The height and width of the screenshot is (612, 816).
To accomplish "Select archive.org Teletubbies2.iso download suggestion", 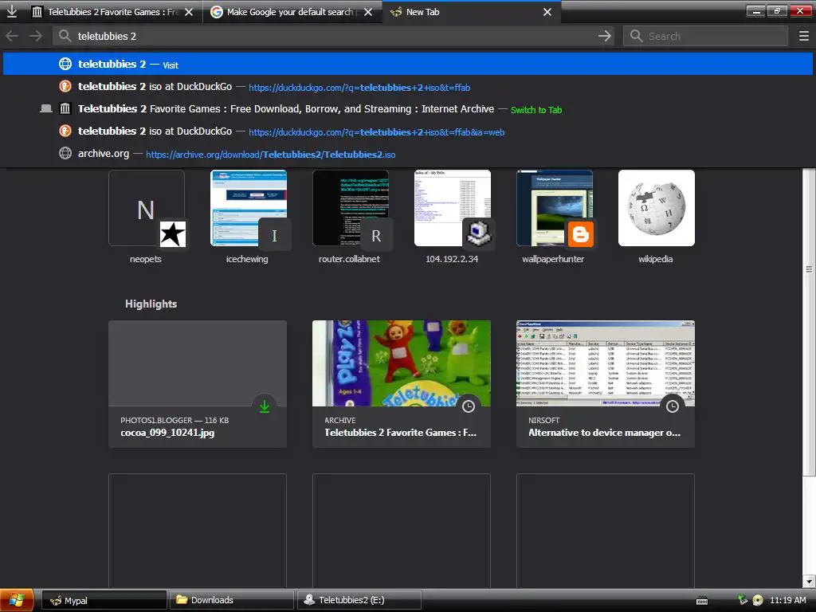I will tap(408, 154).
